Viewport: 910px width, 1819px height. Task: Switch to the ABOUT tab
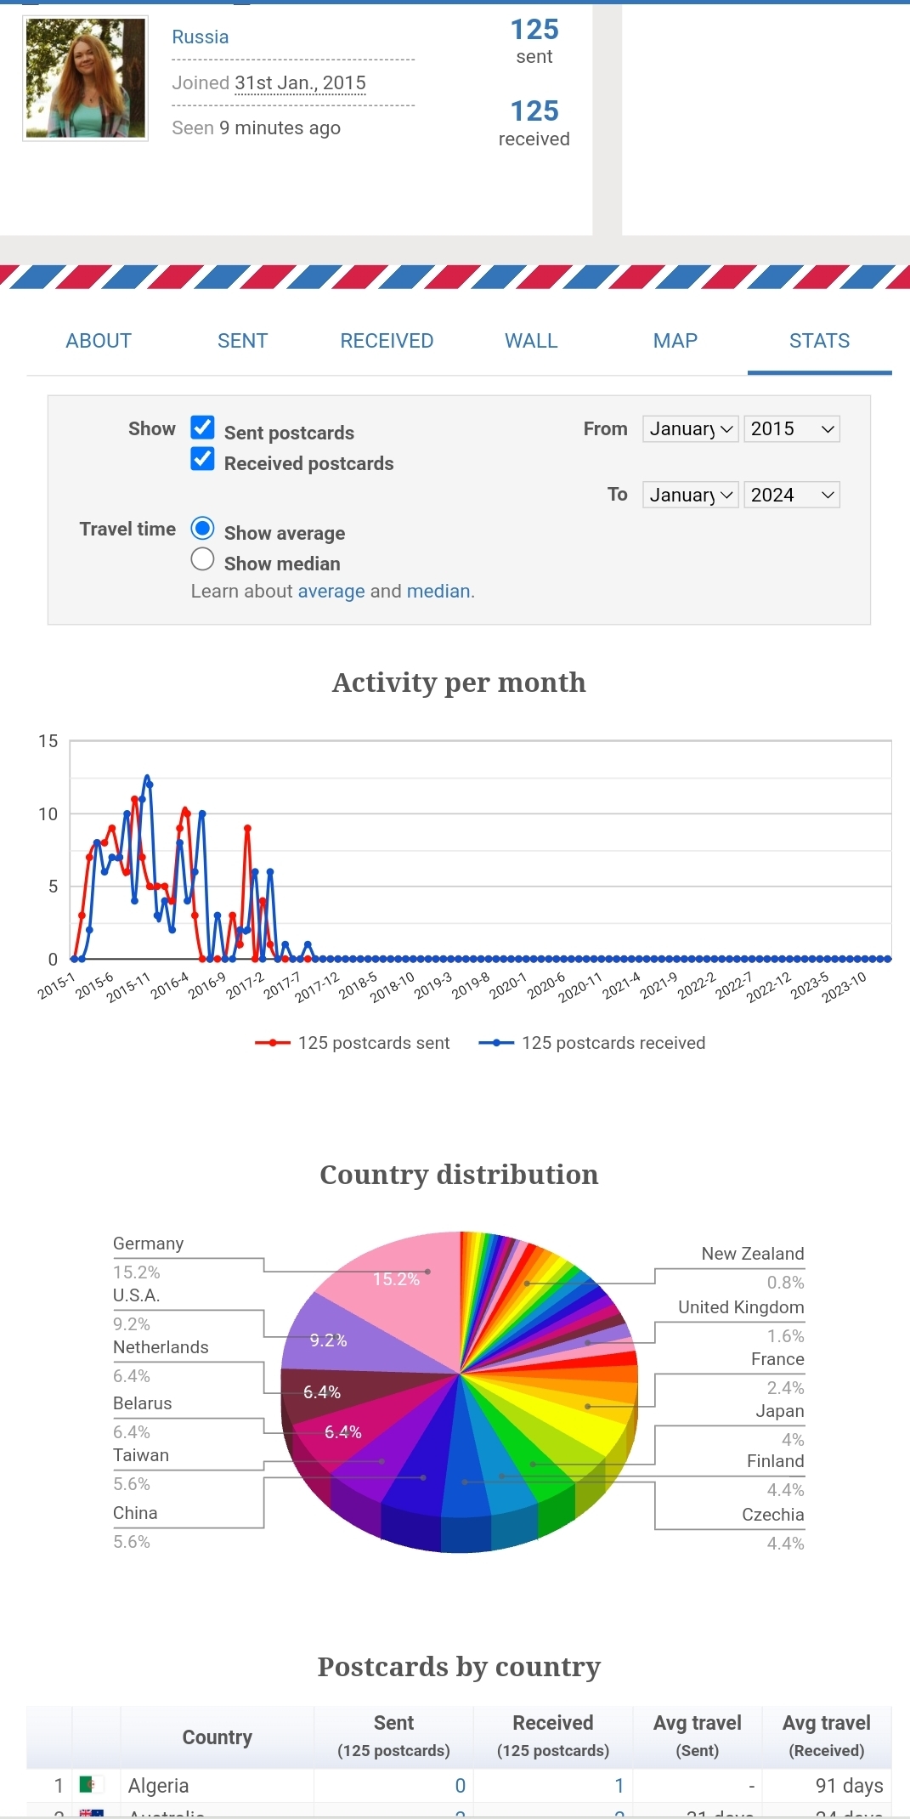[x=99, y=341]
